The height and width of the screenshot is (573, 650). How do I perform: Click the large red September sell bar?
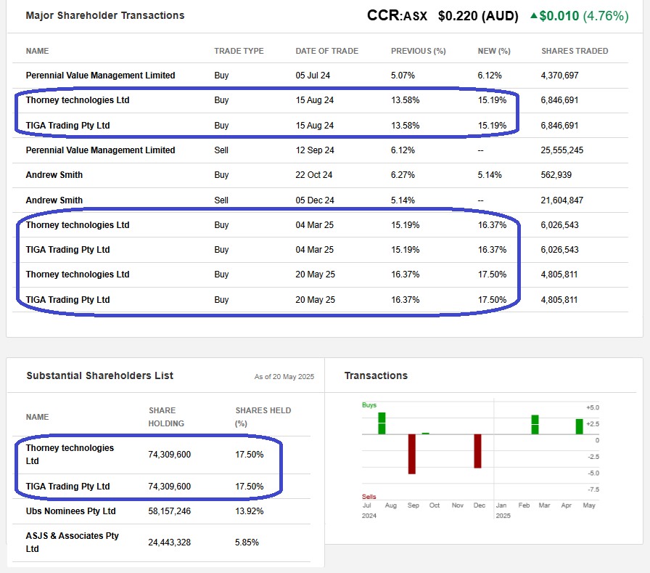(411, 454)
